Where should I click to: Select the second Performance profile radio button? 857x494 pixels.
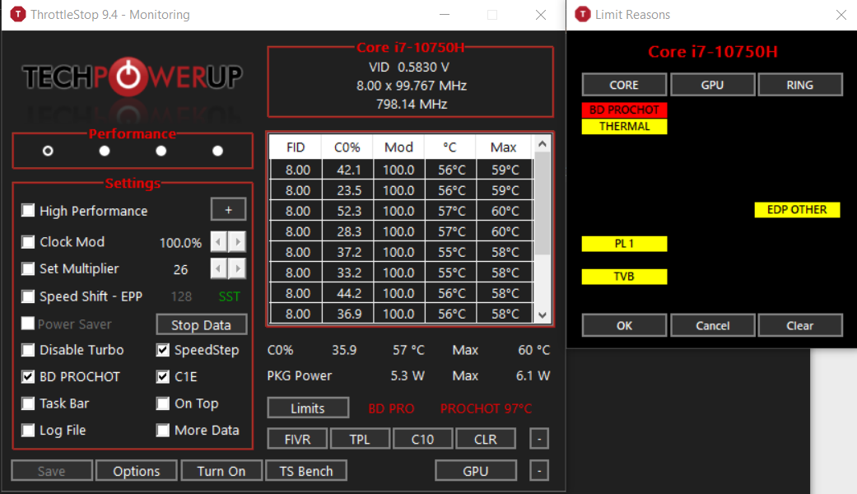105,151
